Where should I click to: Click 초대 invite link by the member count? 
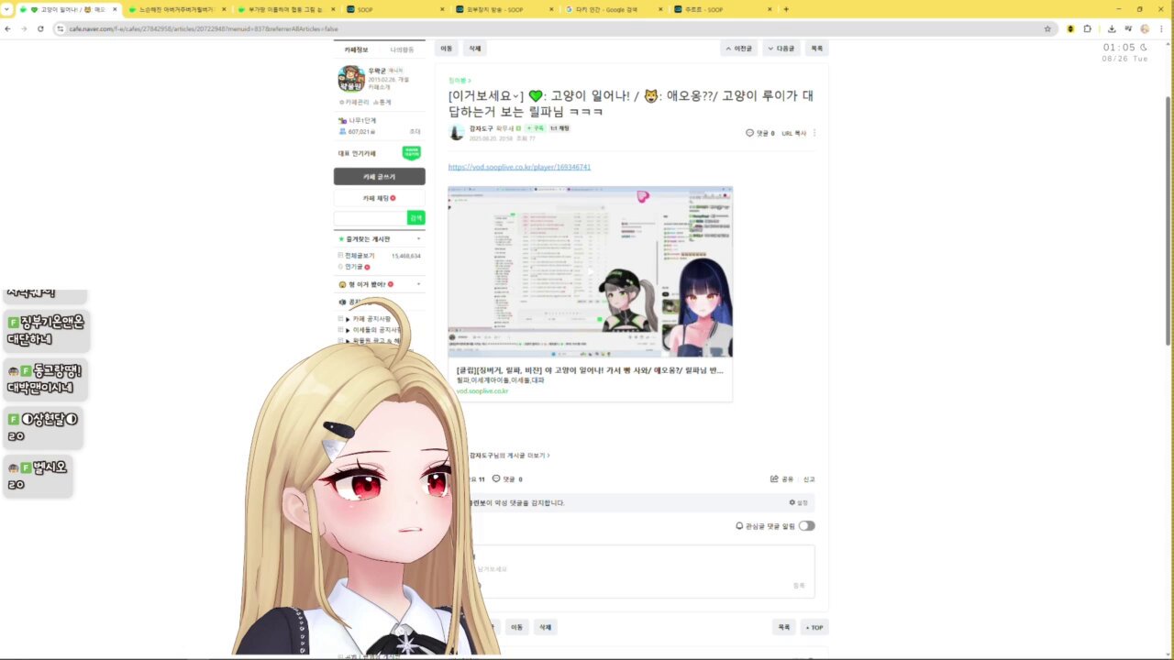(x=415, y=131)
